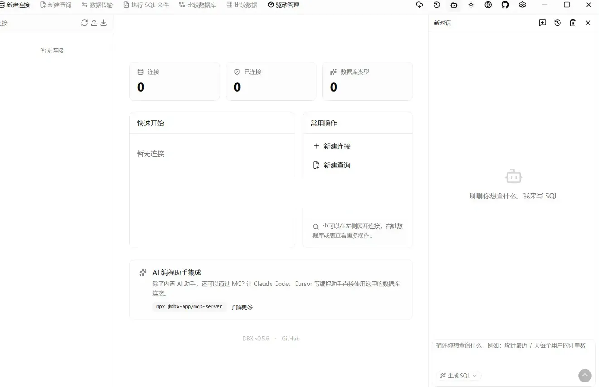This screenshot has height=387, width=599.
Task: Close the AI chat panel
Action: click(x=588, y=23)
